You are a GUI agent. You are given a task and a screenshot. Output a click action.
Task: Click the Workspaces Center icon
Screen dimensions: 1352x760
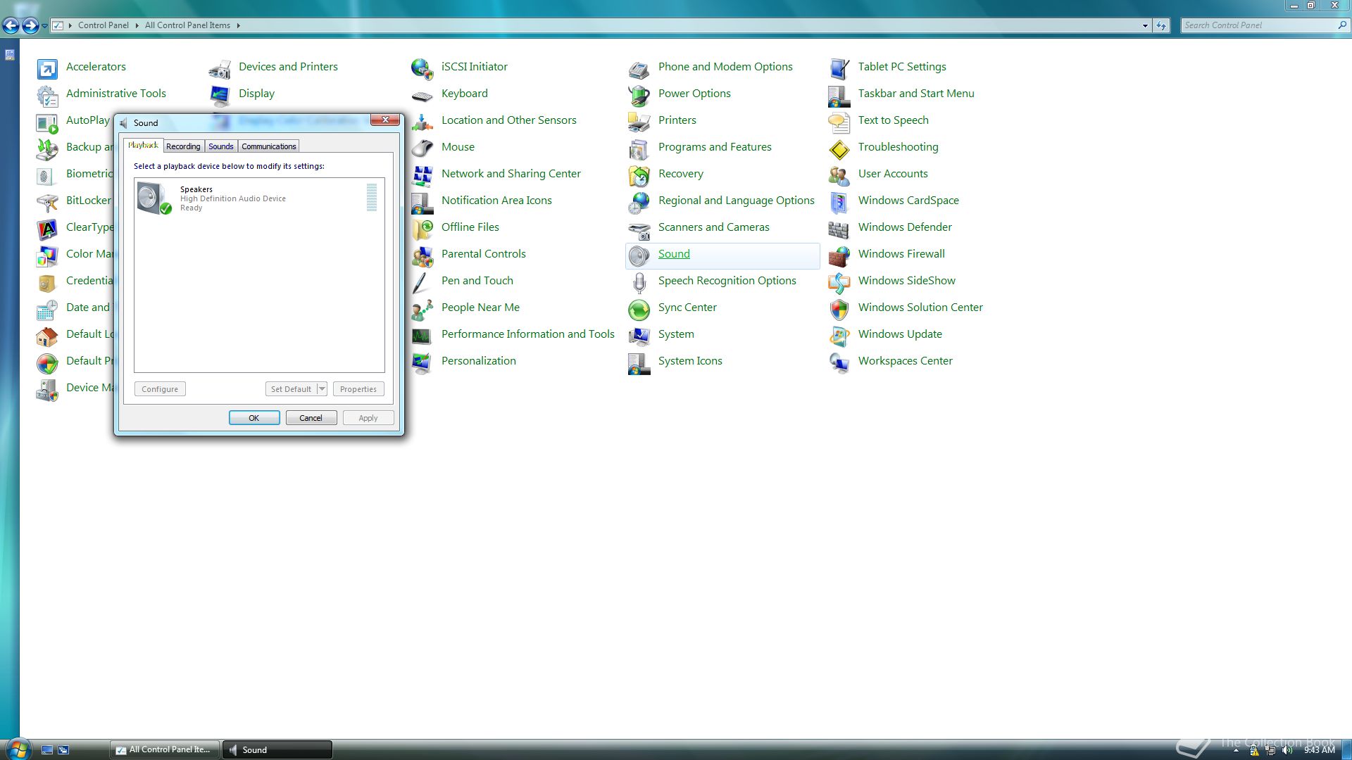tap(839, 362)
